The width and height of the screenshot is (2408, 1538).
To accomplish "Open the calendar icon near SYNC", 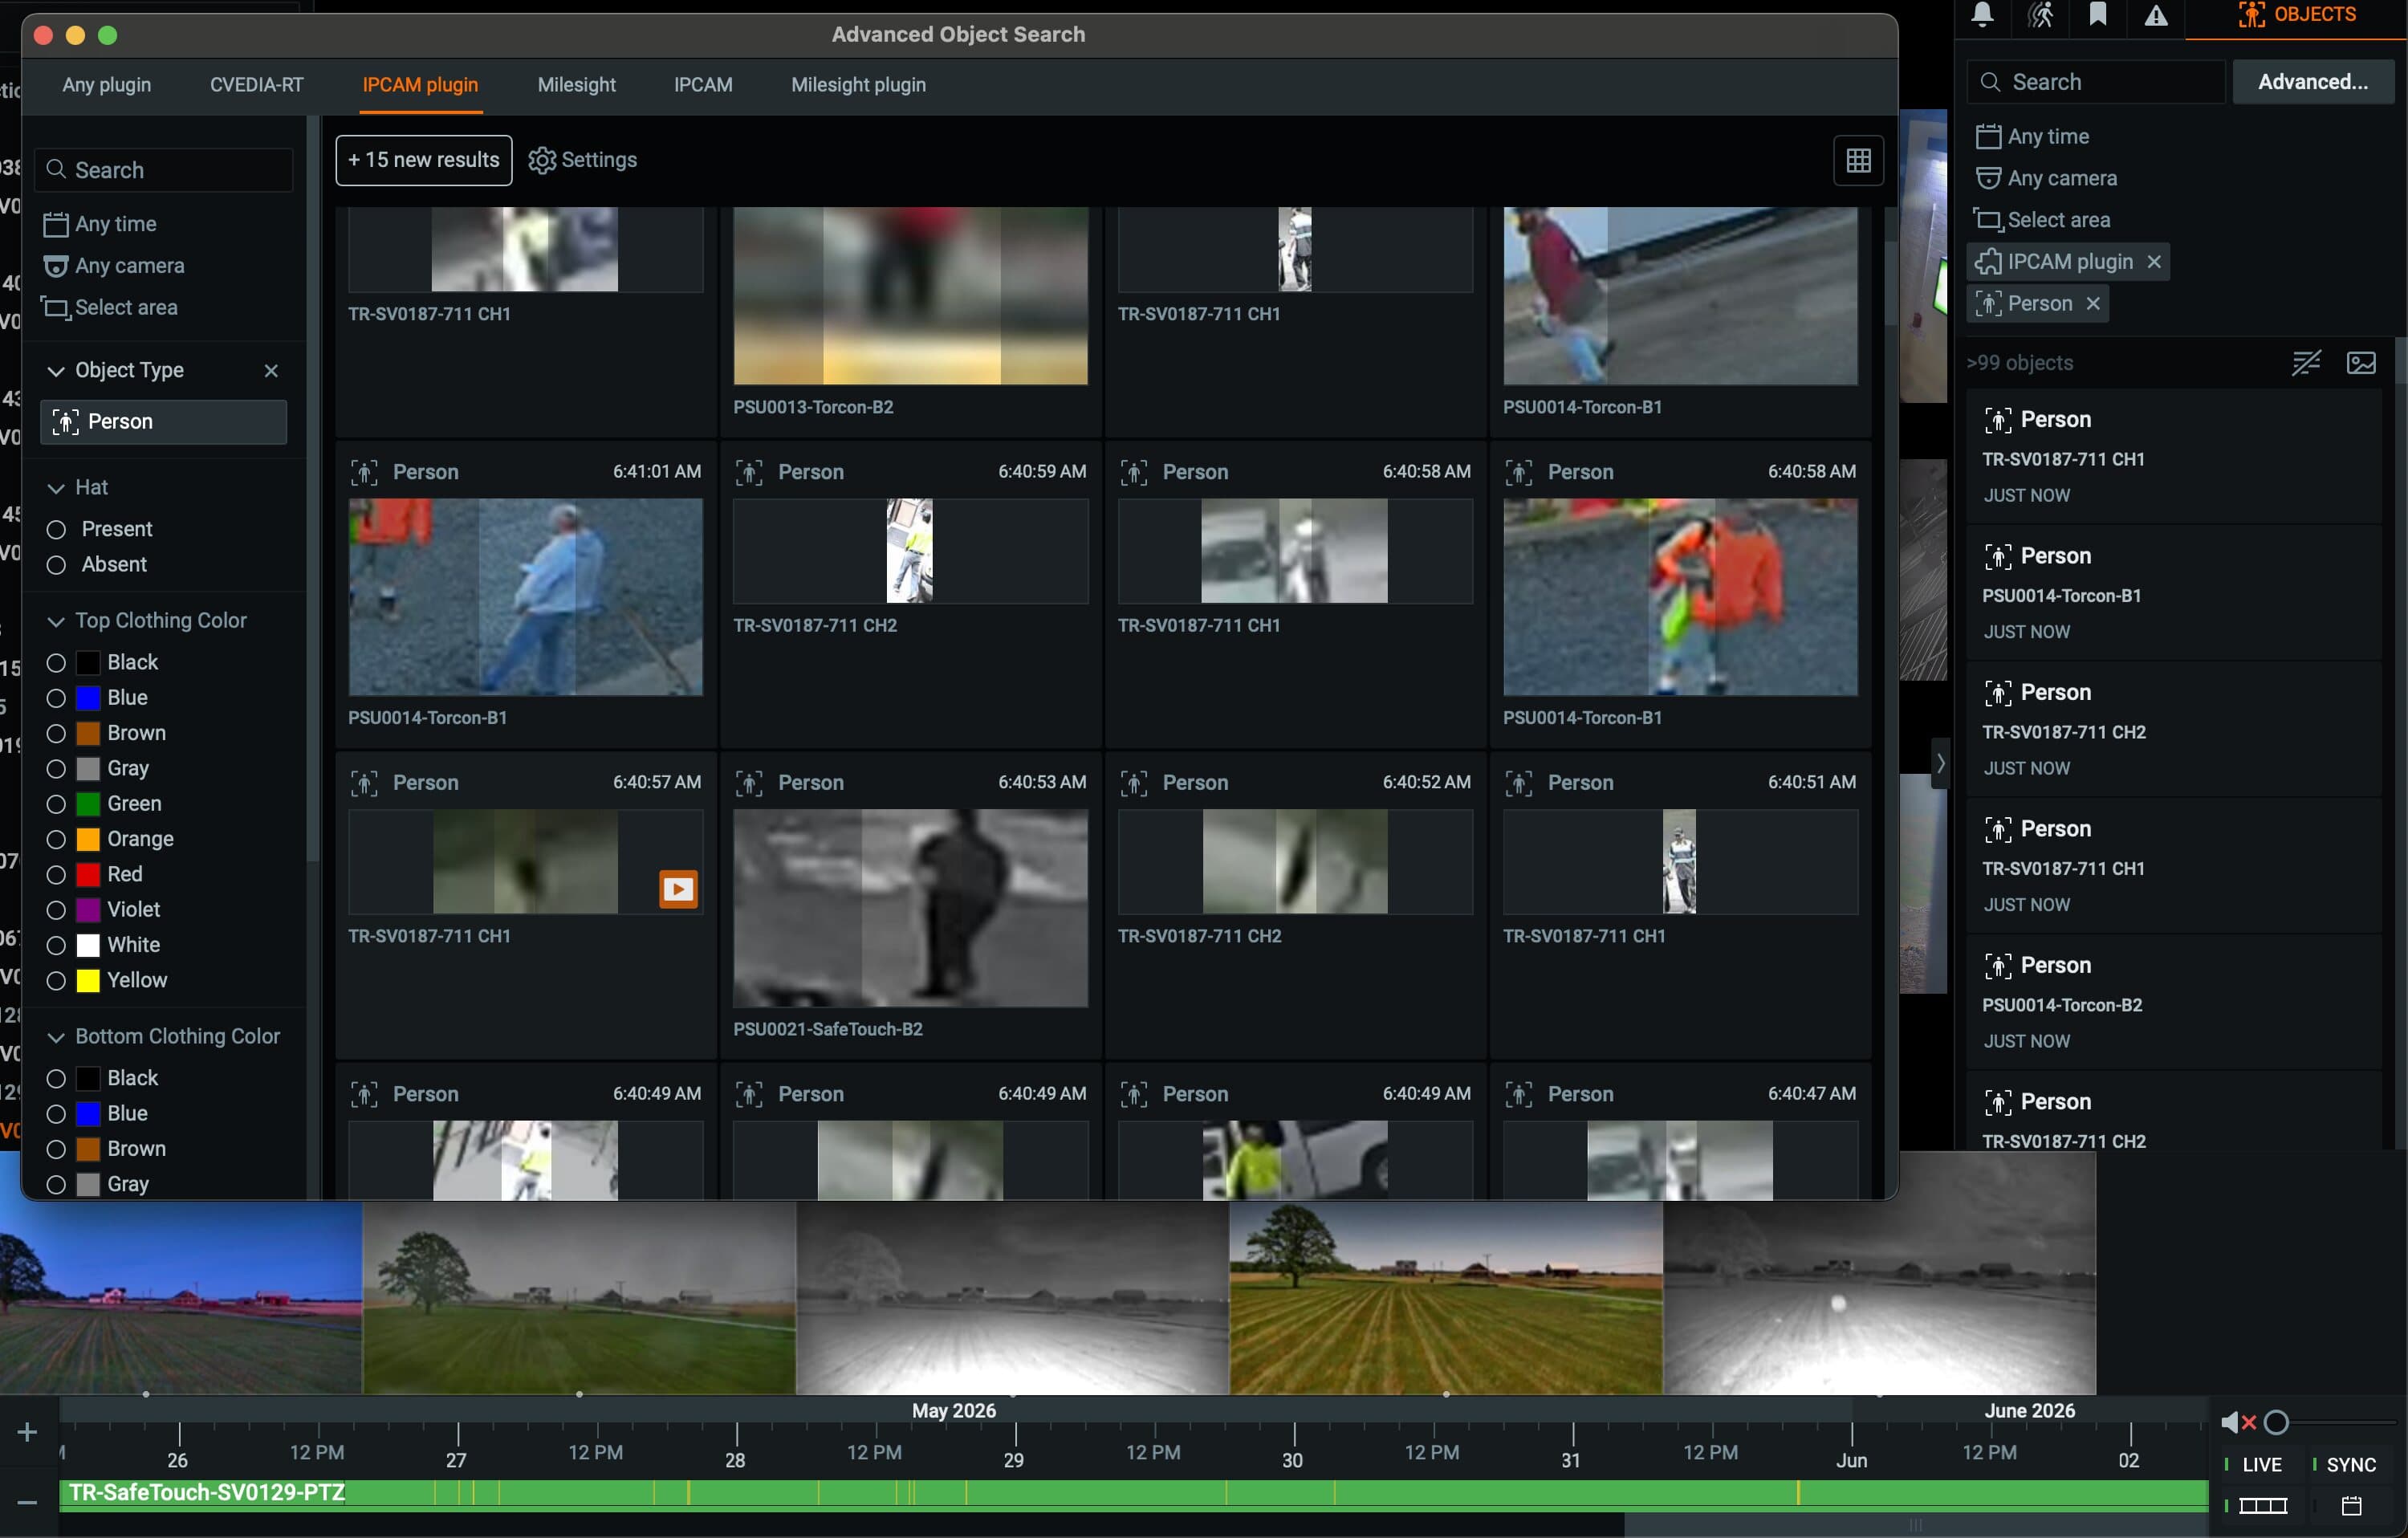I will (x=2351, y=1506).
